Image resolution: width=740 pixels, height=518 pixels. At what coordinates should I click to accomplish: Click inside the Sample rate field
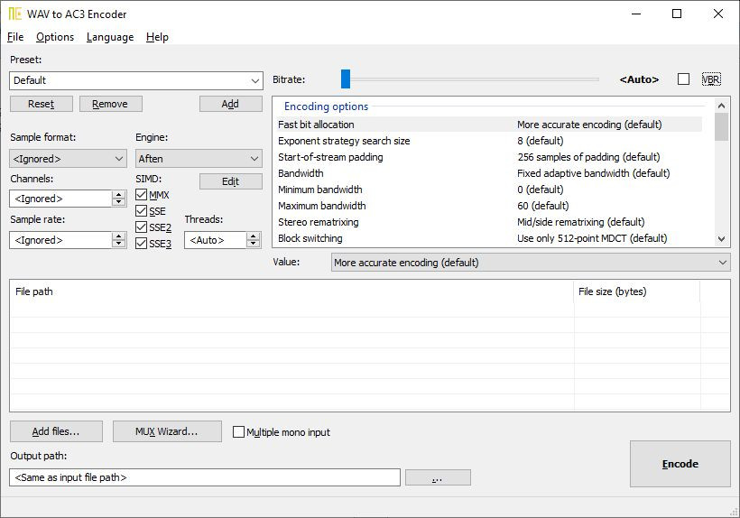pyautogui.click(x=60, y=240)
